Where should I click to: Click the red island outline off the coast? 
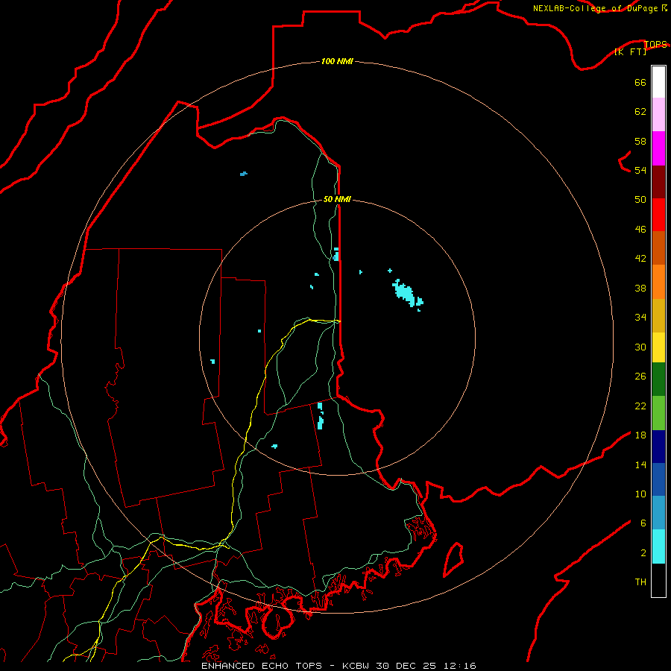(x=453, y=560)
